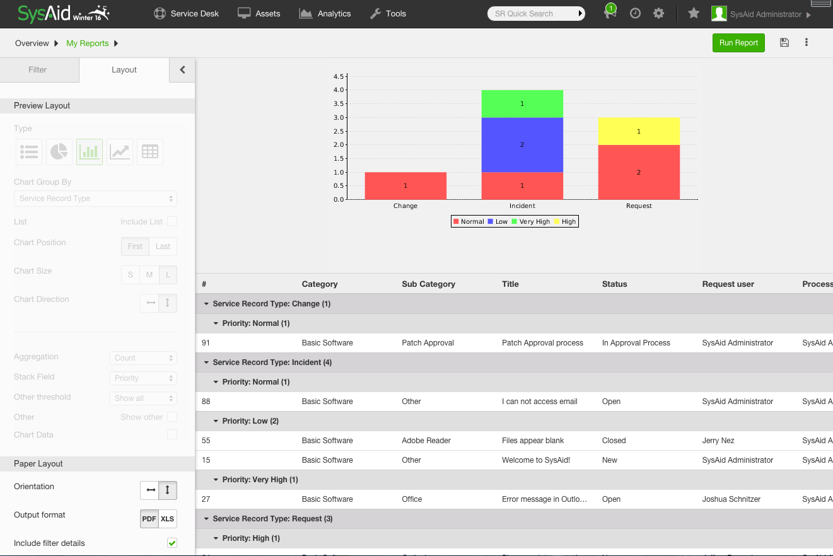
Task: Select the matrix table report type
Action: 149,151
